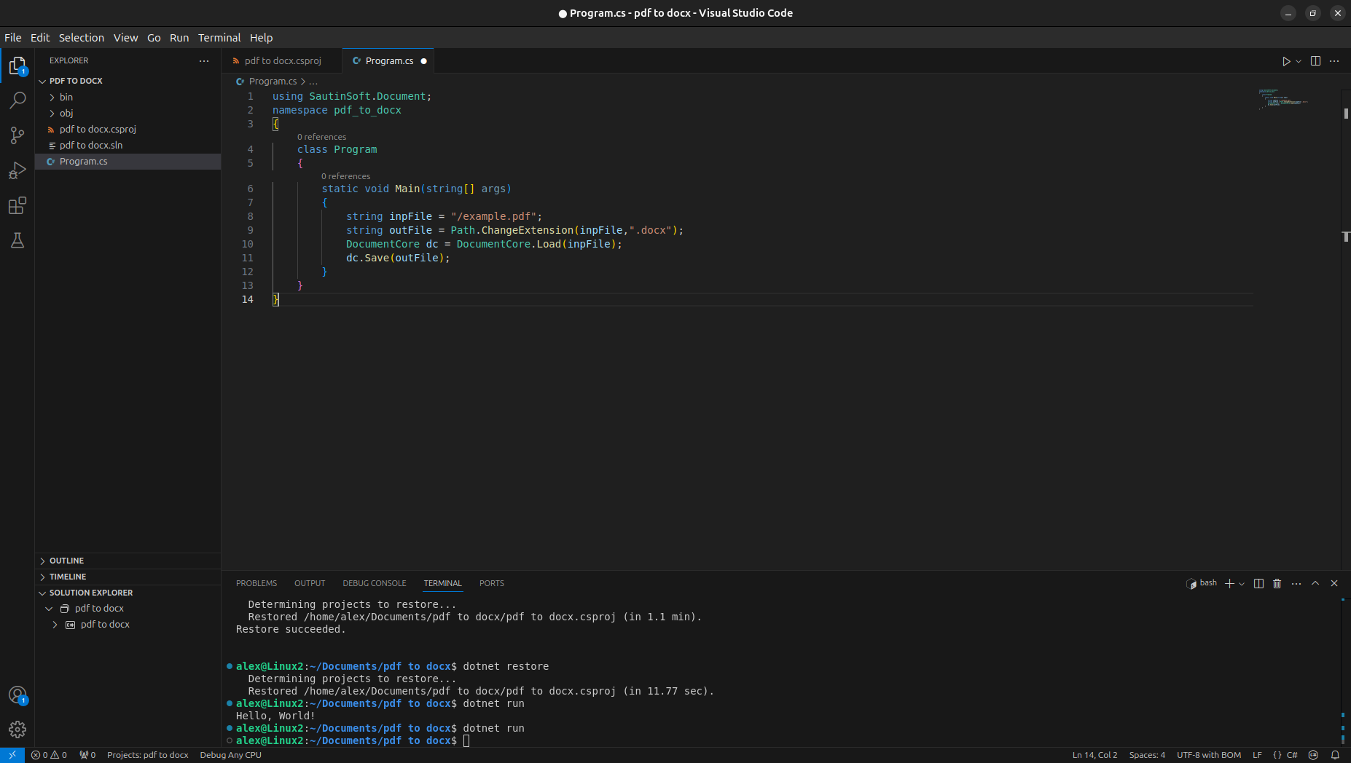
Task: Click the Run play button in editor toolbar
Action: pos(1286,61)
